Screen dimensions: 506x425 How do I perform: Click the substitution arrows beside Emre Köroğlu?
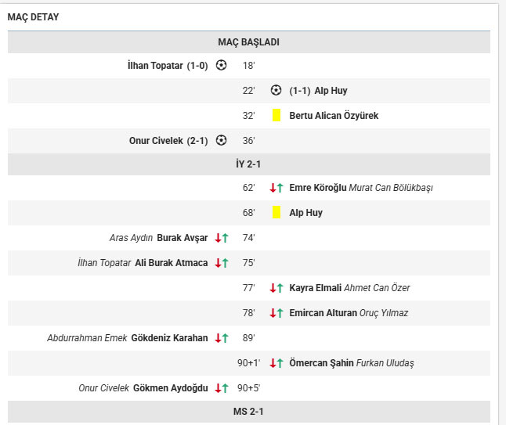pyautogui.click(x=276, y=188)
